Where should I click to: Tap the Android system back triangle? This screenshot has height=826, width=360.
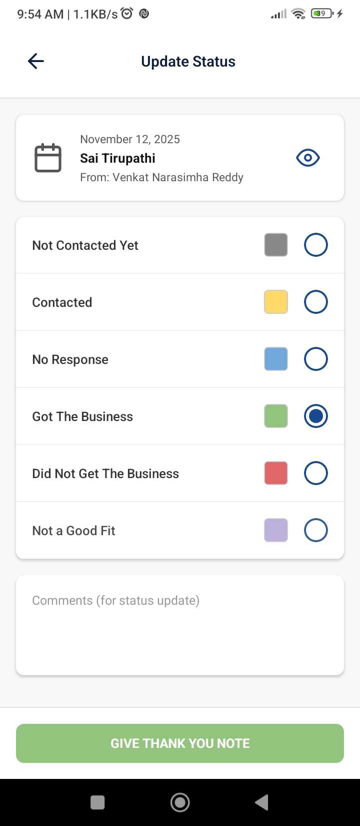coord(262,802)
